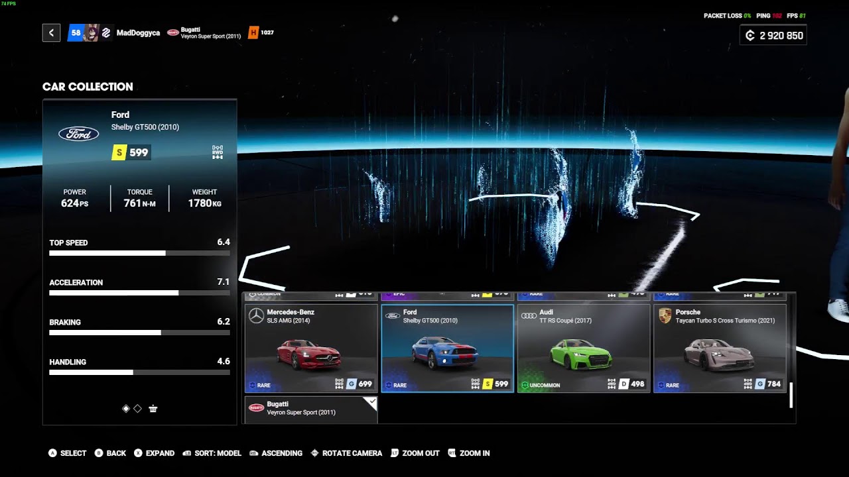849x477 pixels.
Task: Select the Audi TT RS Coupé card
Action: (x=584, y=348)
